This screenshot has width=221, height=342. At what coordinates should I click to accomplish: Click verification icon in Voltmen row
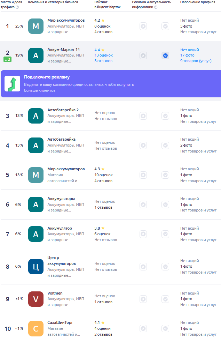click(165, 299)
